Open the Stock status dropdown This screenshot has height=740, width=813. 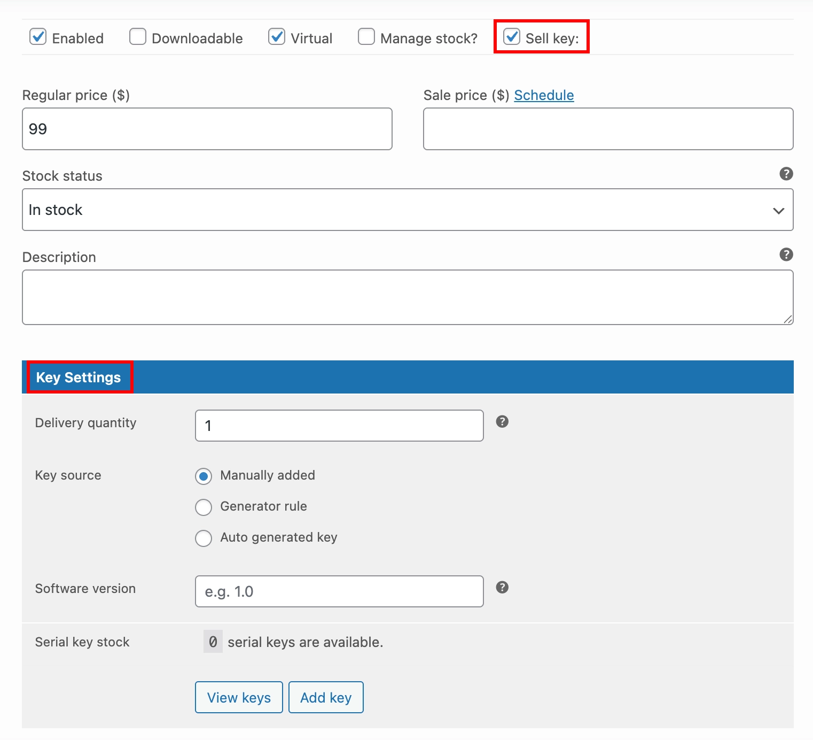408,210
